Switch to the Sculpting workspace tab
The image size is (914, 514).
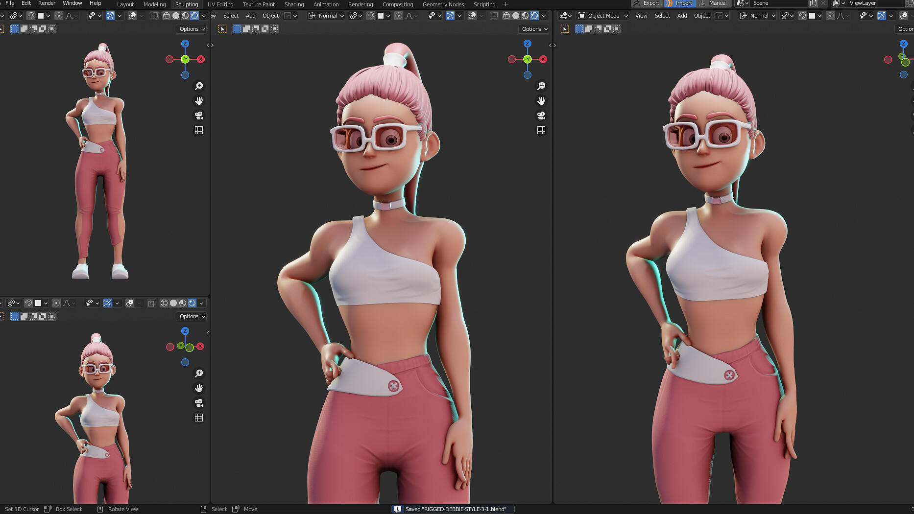point(187,4)
